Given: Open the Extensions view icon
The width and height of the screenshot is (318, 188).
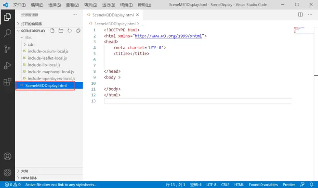Looking at the screenshot, I should 7,82.
